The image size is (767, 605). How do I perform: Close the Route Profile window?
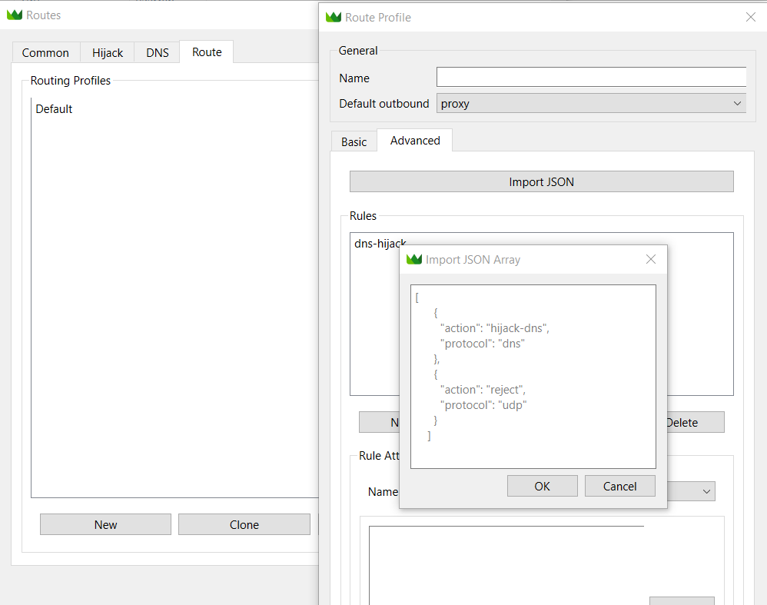coord(751,17)
